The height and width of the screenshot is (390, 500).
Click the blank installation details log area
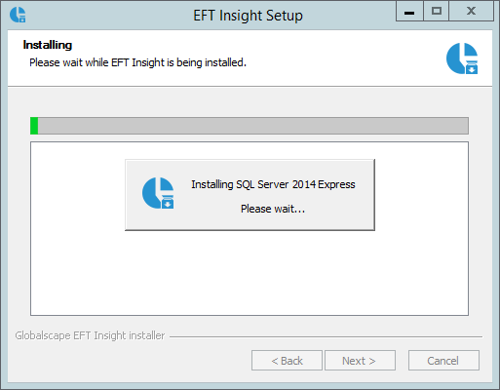pos(250,273)
